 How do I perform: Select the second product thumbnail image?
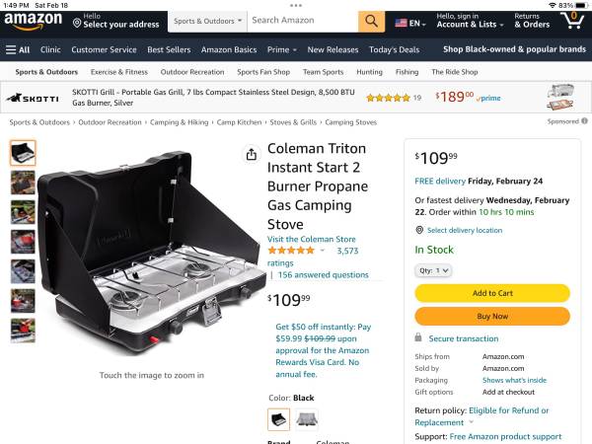point(23,183)
